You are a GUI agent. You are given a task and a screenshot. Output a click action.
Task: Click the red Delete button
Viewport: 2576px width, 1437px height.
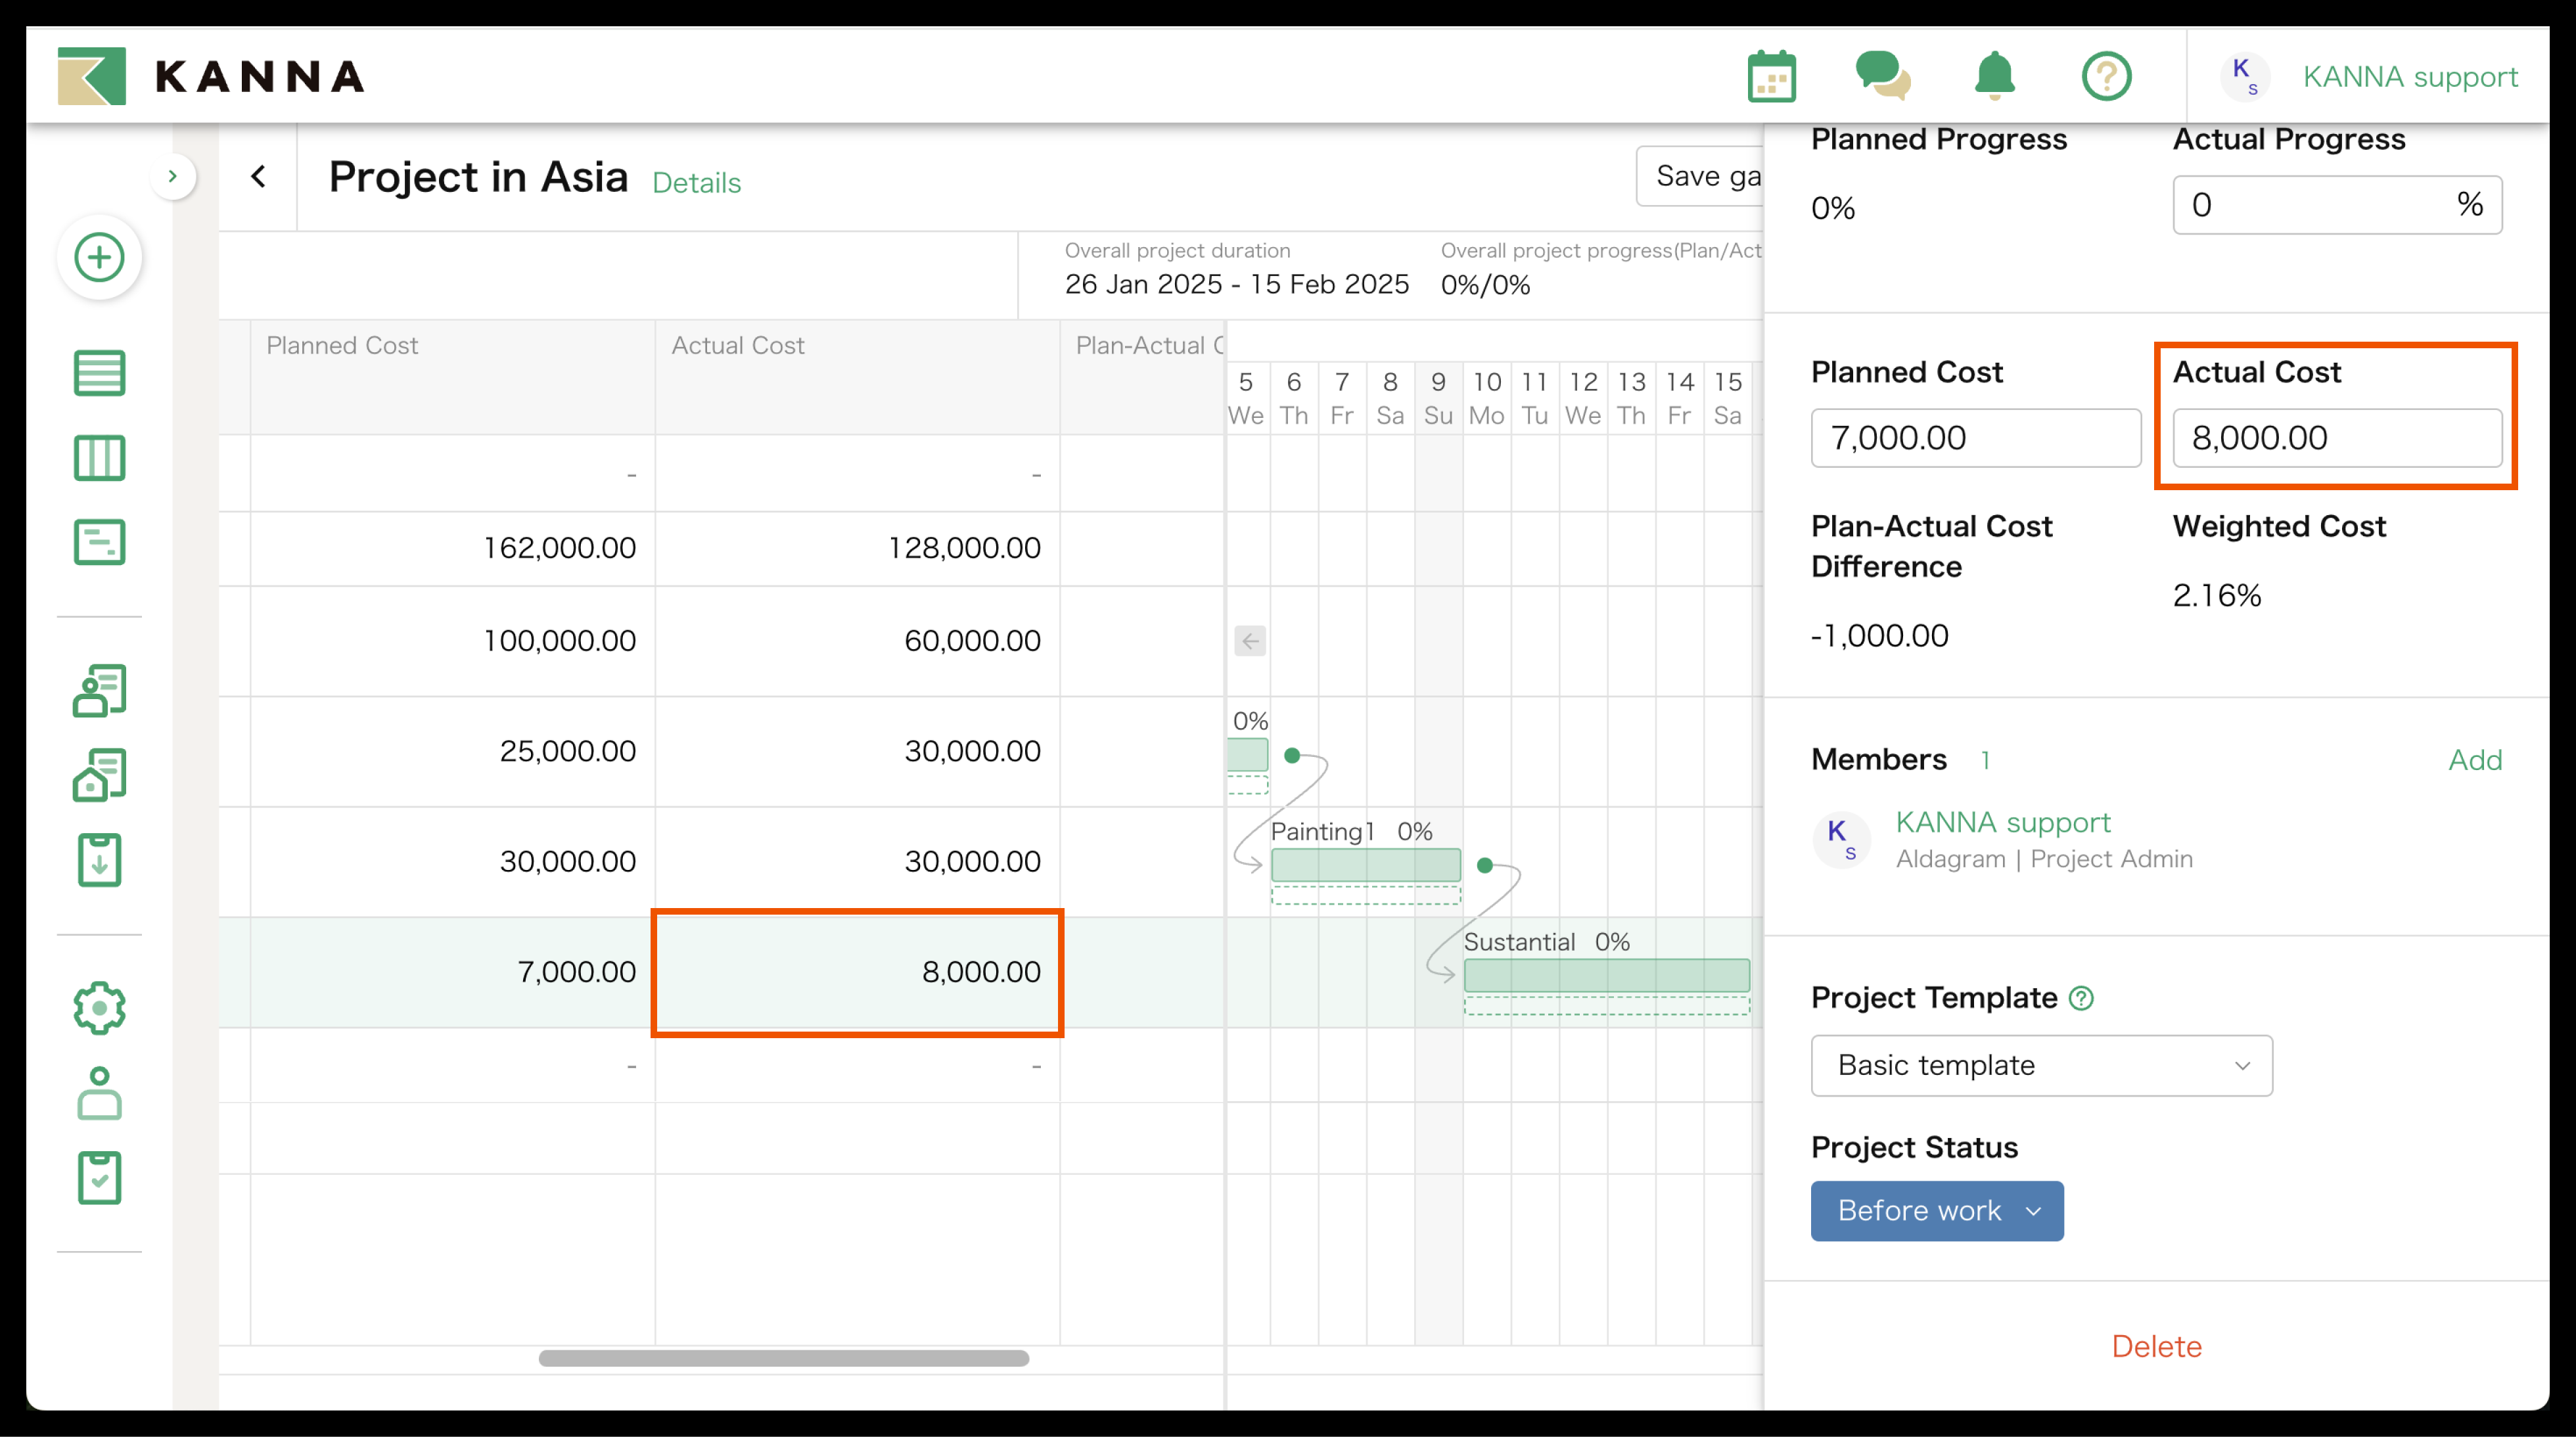2156,1346
